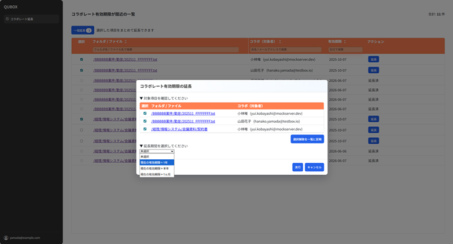The height and width of the screenshot is (244, 453).
Task: Select 現在の有効期限＋1ヵ月 option
Action: click(157, 174)
